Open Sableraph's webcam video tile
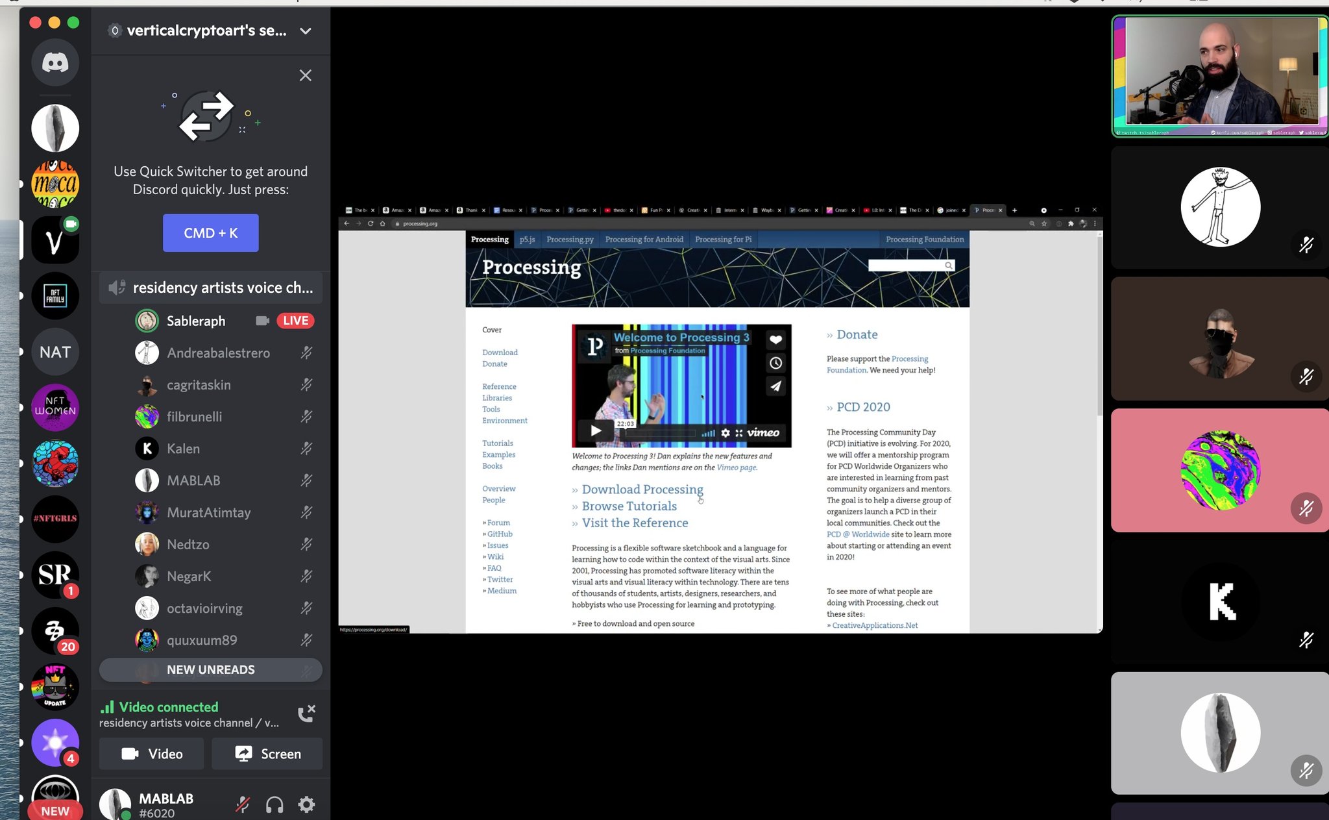This screenshot has height=820, width=1329. (1220, 76)
